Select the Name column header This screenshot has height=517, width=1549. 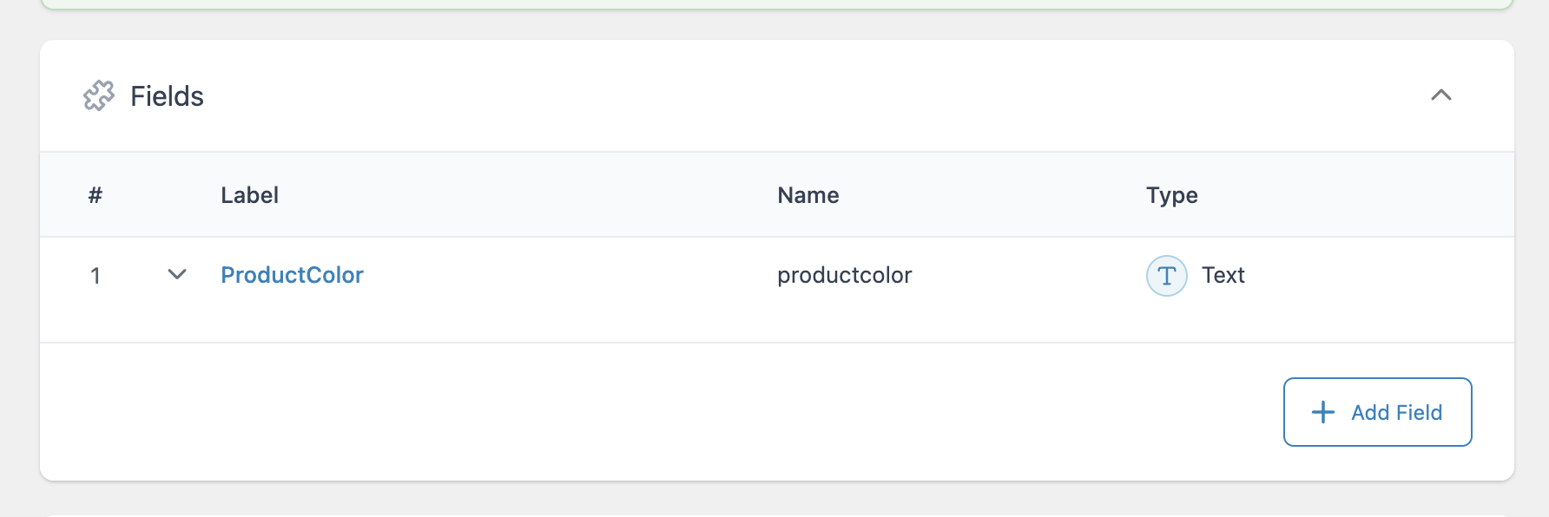pyautogui.click(x=808, y=195)
